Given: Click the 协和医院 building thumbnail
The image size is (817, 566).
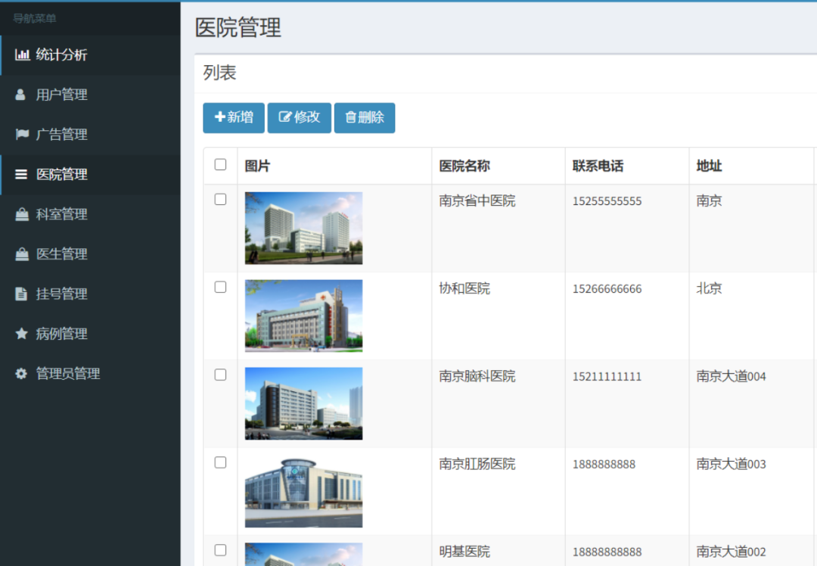Looking at the screenshot, I should click(x=304, y=316).
